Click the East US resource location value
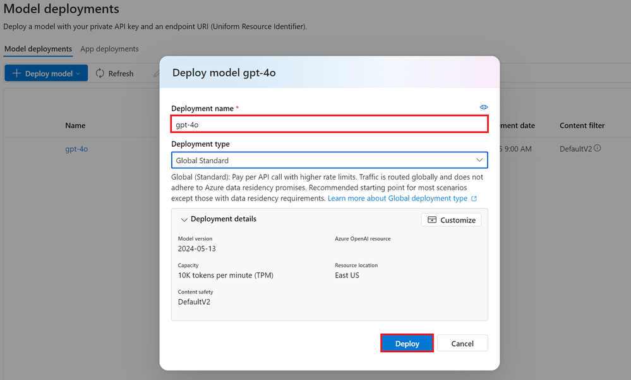The height and width of the screenshot is (380, 631). click(x=347, y=275)
